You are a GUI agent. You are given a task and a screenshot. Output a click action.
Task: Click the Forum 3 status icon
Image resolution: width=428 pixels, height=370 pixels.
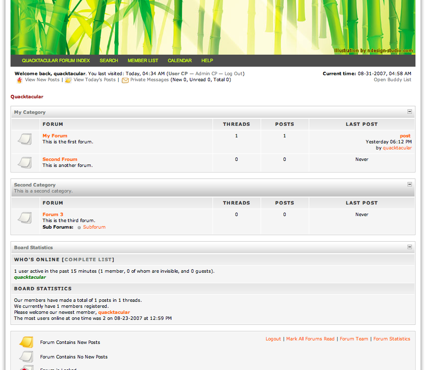25,218
